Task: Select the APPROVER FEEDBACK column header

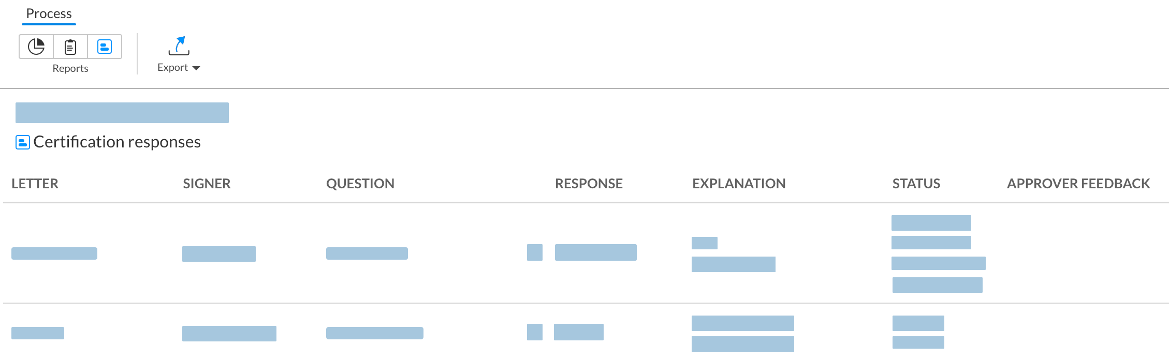Action: (x=1078, y=184)
